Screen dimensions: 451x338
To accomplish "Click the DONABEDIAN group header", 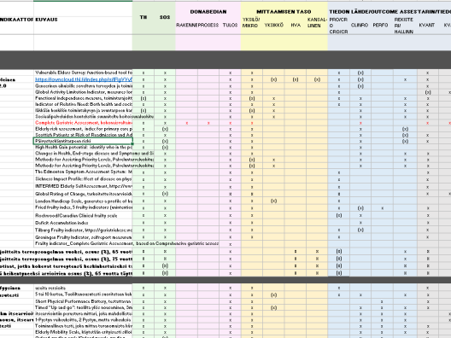I will [208, 12].
